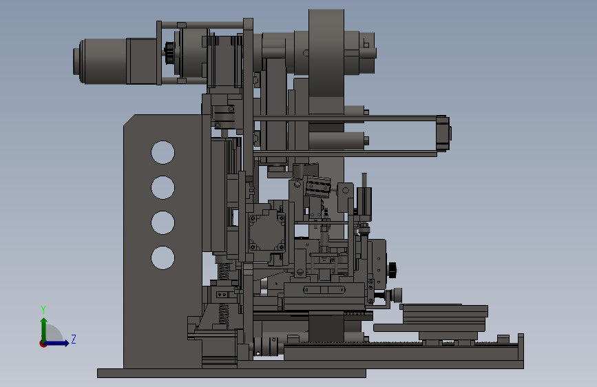The width and height of the screenshot is (597, 387).
Task: Click the "Y" axis label
Action: pos(43,310)
